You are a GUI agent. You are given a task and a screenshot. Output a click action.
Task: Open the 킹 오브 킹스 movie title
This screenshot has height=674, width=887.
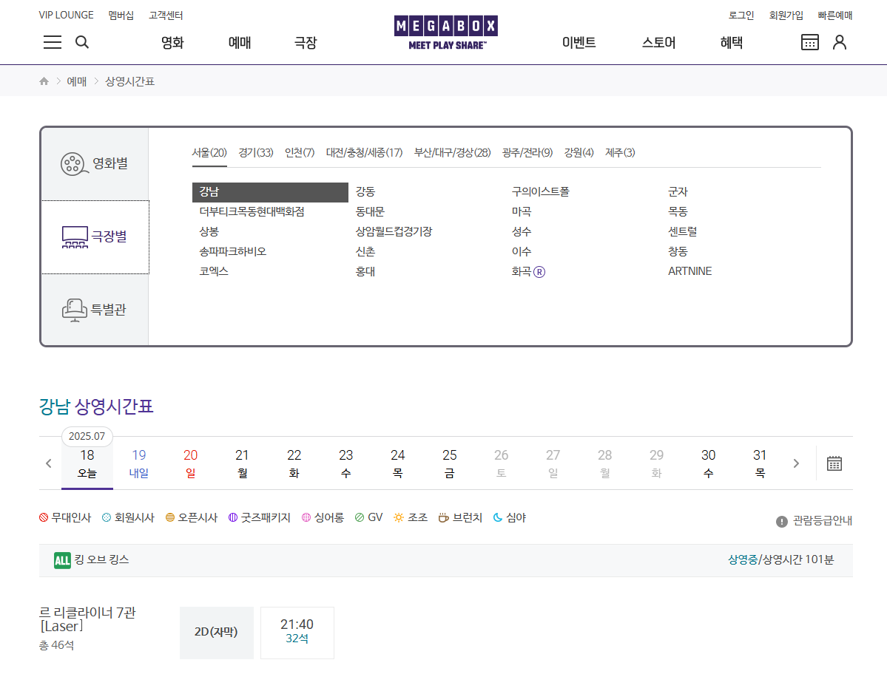pos(102,560)
